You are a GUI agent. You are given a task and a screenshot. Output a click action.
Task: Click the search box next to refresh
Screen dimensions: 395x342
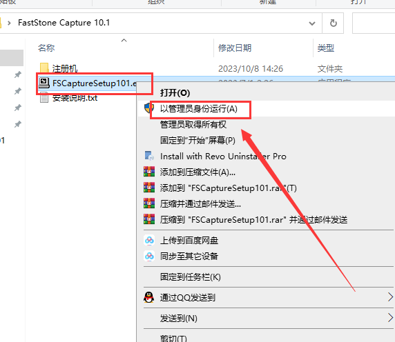[x=374, y=23]
